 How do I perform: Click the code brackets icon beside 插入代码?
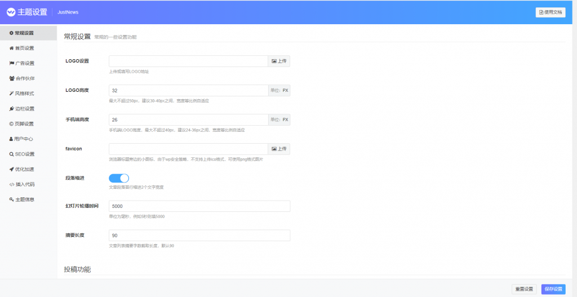12,184
